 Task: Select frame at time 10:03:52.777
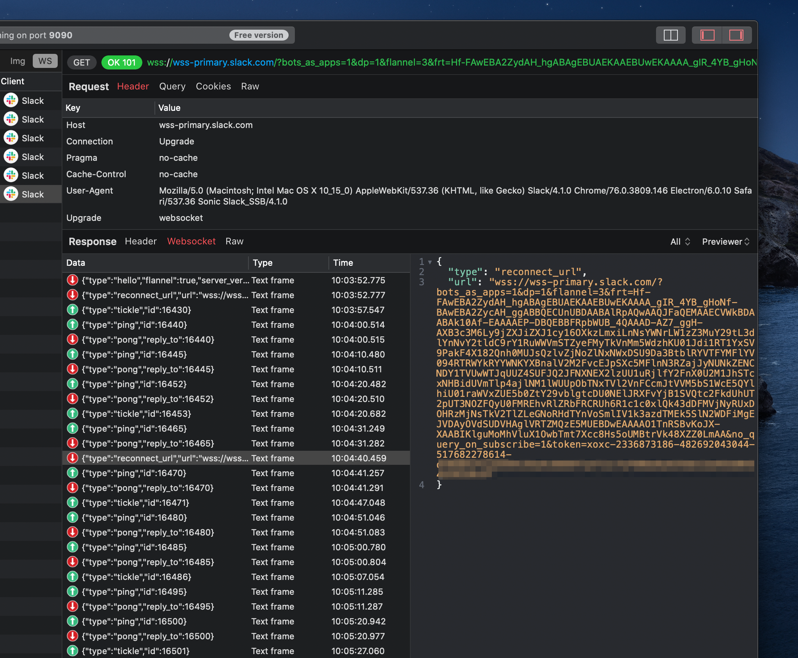(236, 295)
